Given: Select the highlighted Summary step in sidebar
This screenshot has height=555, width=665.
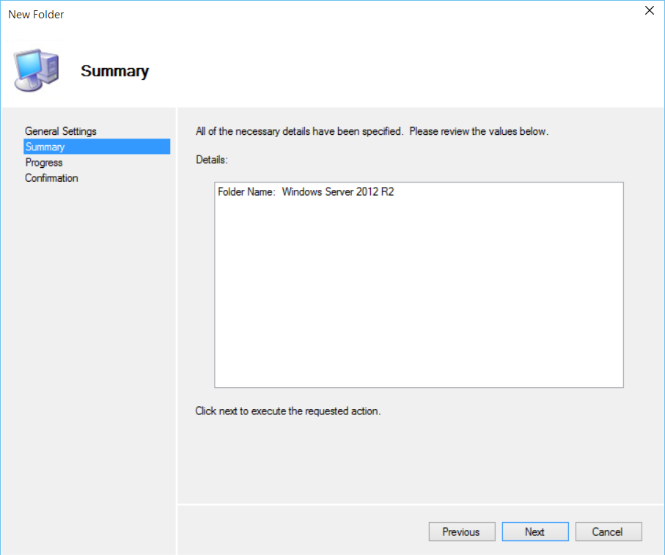Looking at the screenshot, I should tap(45, 147).
